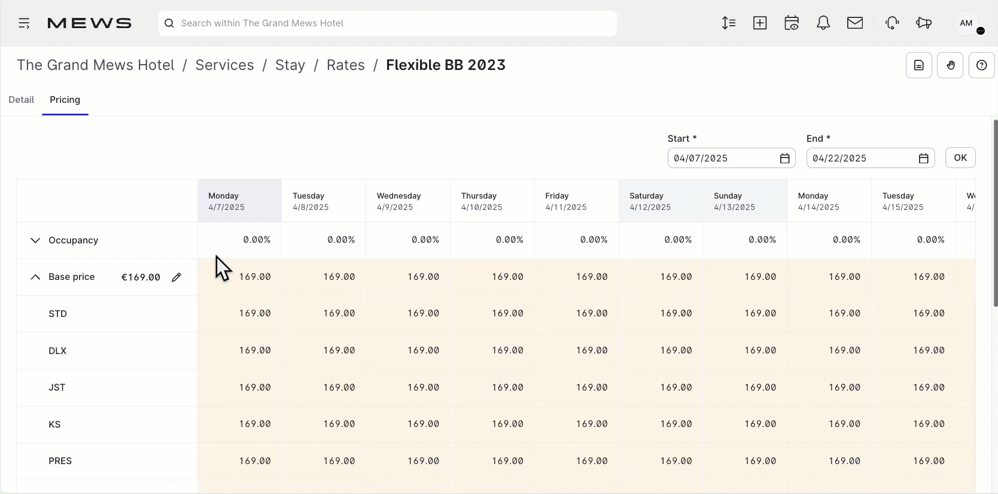The image size is (998, 494).
Task: Open the Rates breadcrumb link
Action: pyautogui.click(x=346, y=65)
